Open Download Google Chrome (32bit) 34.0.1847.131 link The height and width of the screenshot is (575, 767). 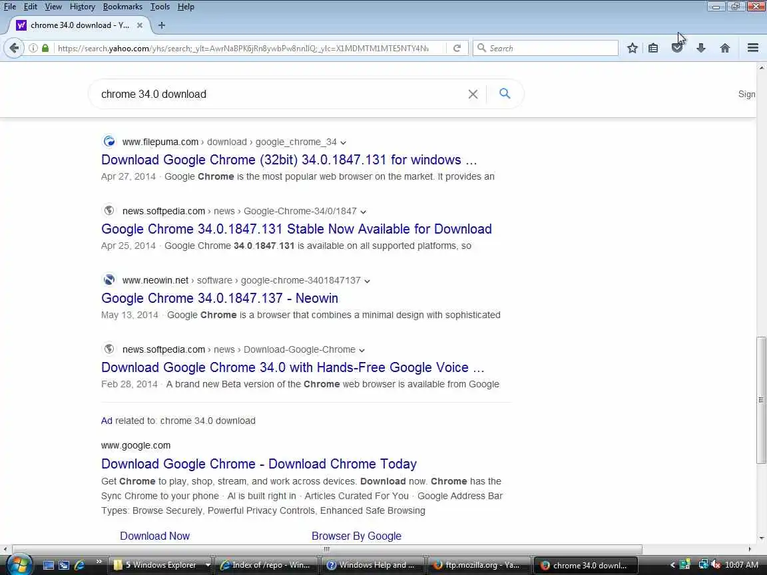point(289,160)
